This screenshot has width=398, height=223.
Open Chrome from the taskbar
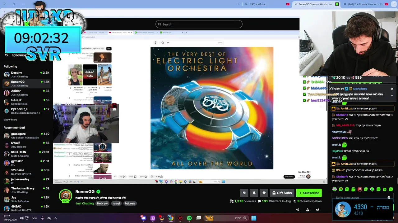point(171,218)
